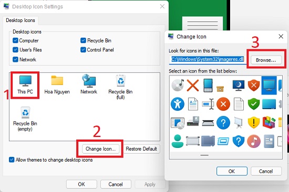
Task: Select the blue speeding run box icon
Action: coord(223,141)
